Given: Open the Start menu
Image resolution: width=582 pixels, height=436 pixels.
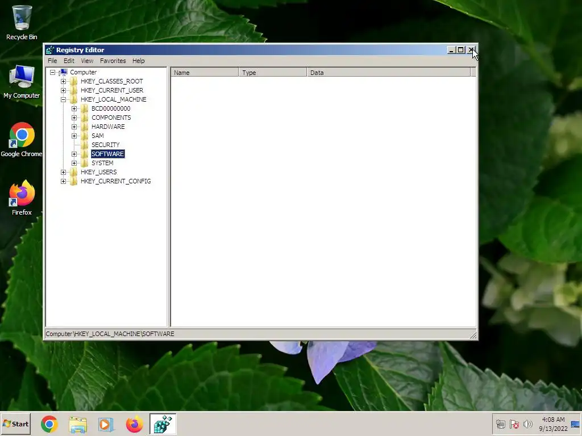Looking at the screenshot, I should pyautogui.click(x=15, y=424).
